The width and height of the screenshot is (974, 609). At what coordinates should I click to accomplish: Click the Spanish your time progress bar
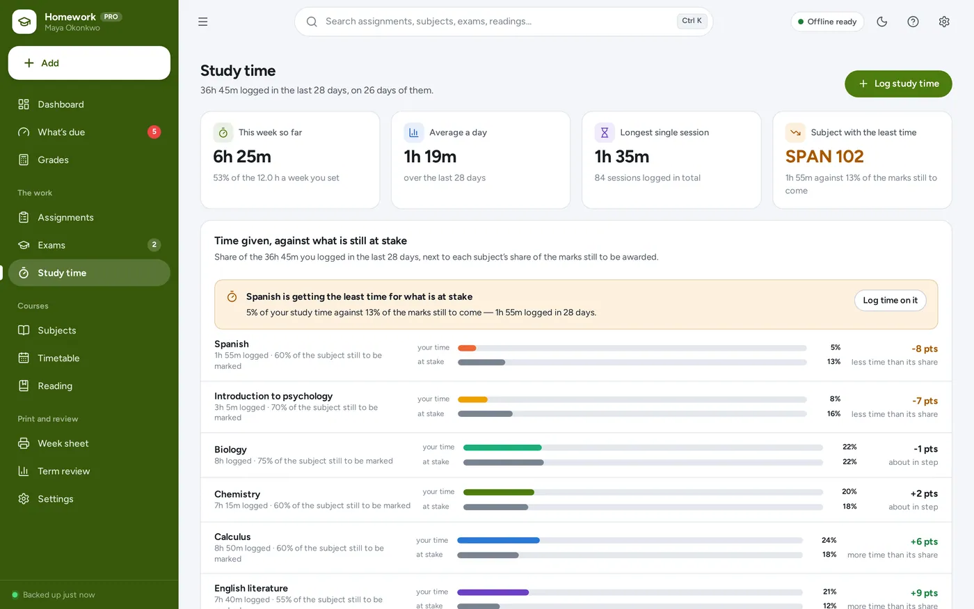632,348
